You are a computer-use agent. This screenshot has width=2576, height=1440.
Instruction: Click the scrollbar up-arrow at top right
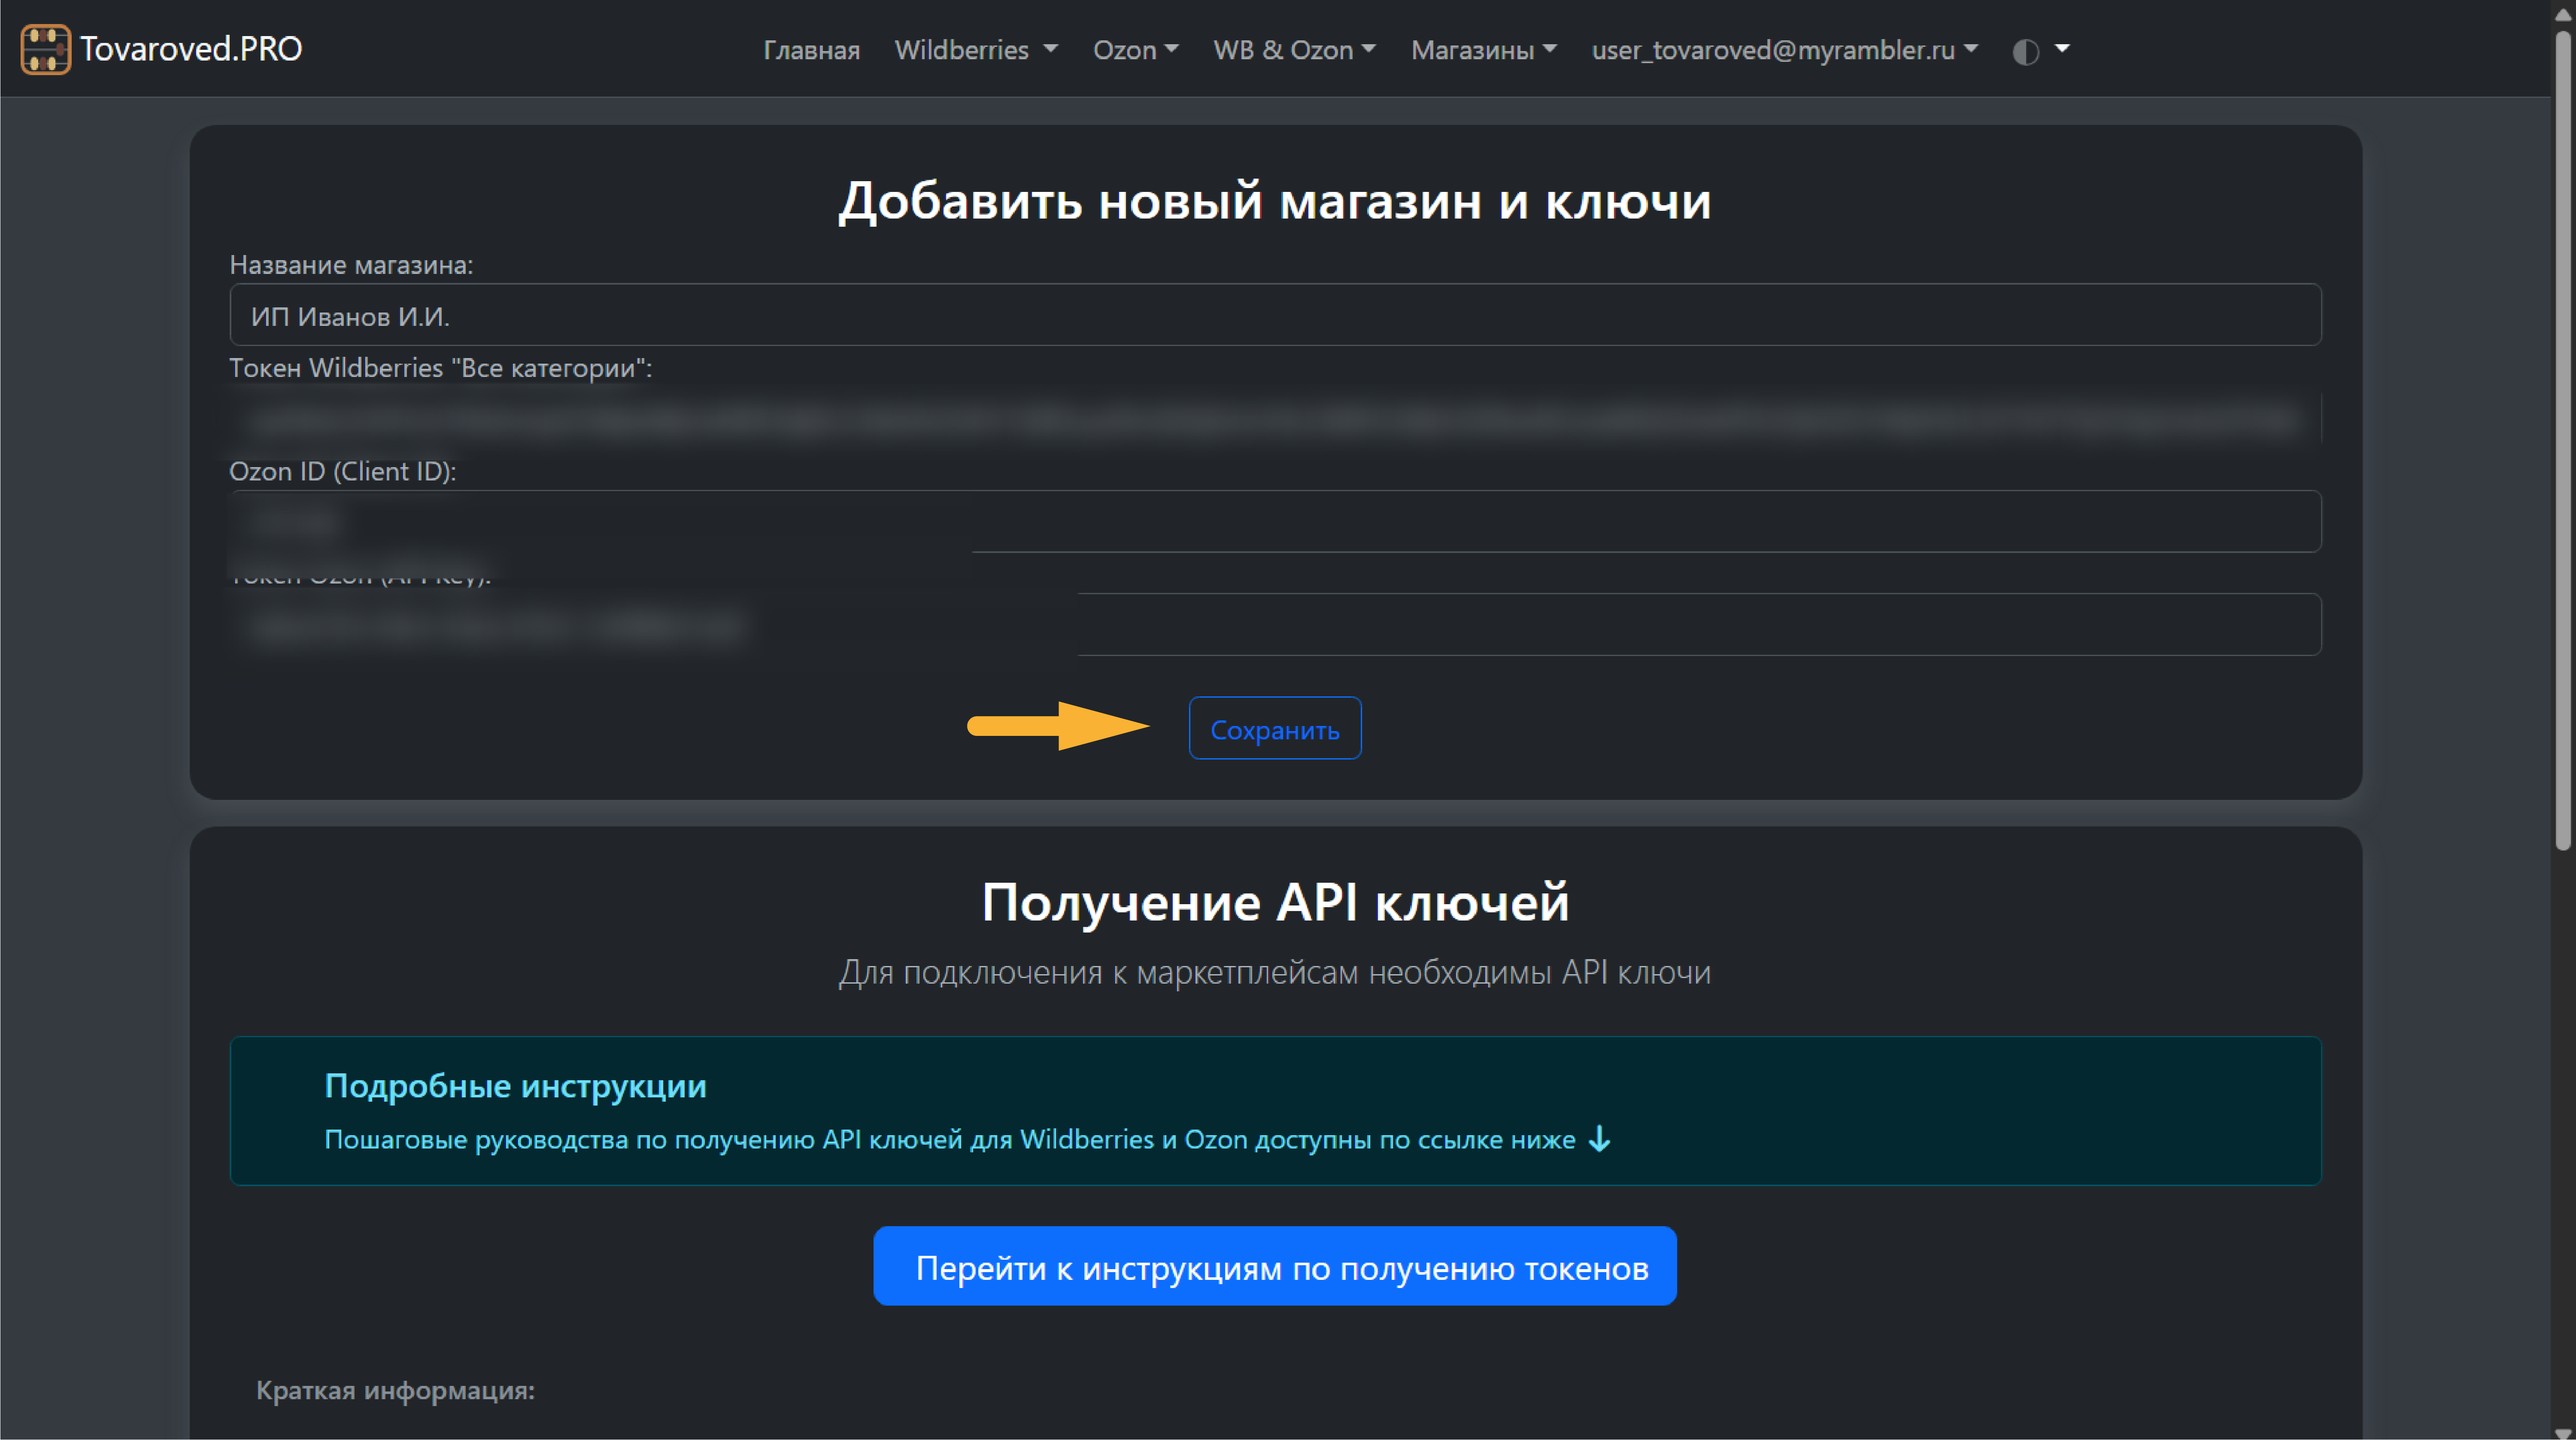[x=2564, y=14]
